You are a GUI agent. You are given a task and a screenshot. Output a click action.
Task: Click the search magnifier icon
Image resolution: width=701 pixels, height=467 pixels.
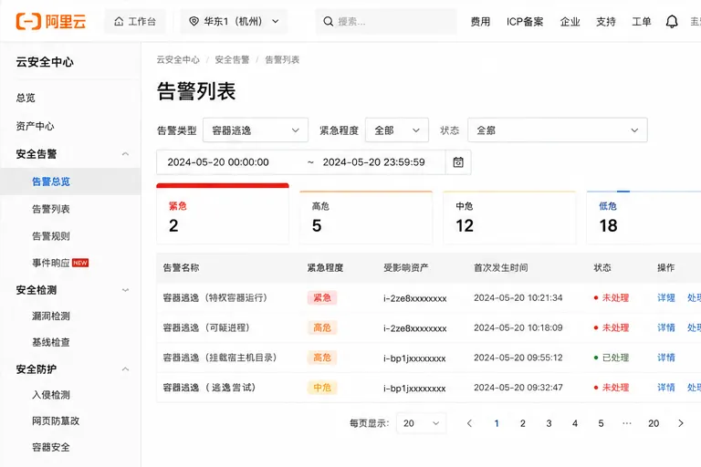coord(329,22)
